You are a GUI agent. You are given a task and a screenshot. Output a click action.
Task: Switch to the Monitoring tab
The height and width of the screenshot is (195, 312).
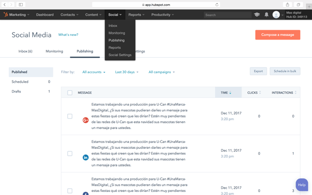[x=54, y=51]
